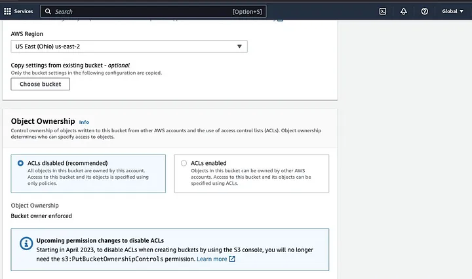Select ACLs disabled (recommended) option
Viewport: 472px width, 279px height.
[x=21, y=163]
